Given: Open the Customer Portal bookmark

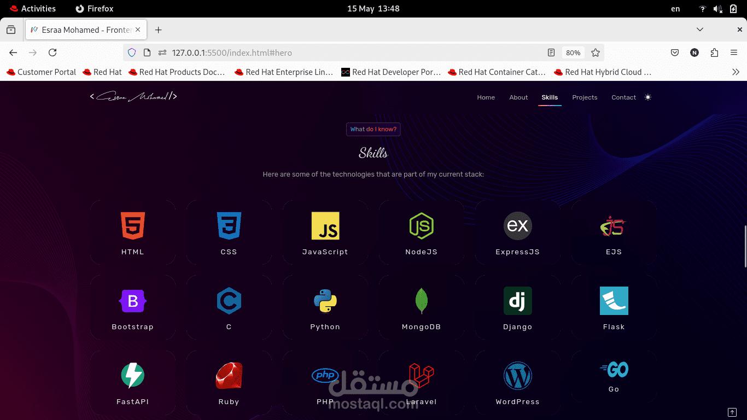Looking at the screenshot, I should pyautogui.click(x=41, y=72).
